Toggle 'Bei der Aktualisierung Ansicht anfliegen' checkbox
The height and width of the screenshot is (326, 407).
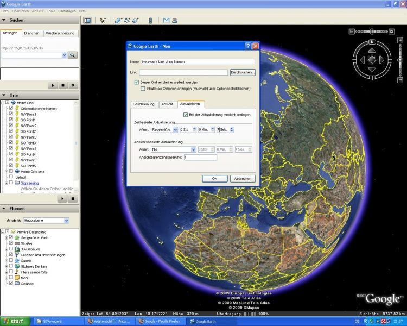pyautogui.click(x=186, y=115)
